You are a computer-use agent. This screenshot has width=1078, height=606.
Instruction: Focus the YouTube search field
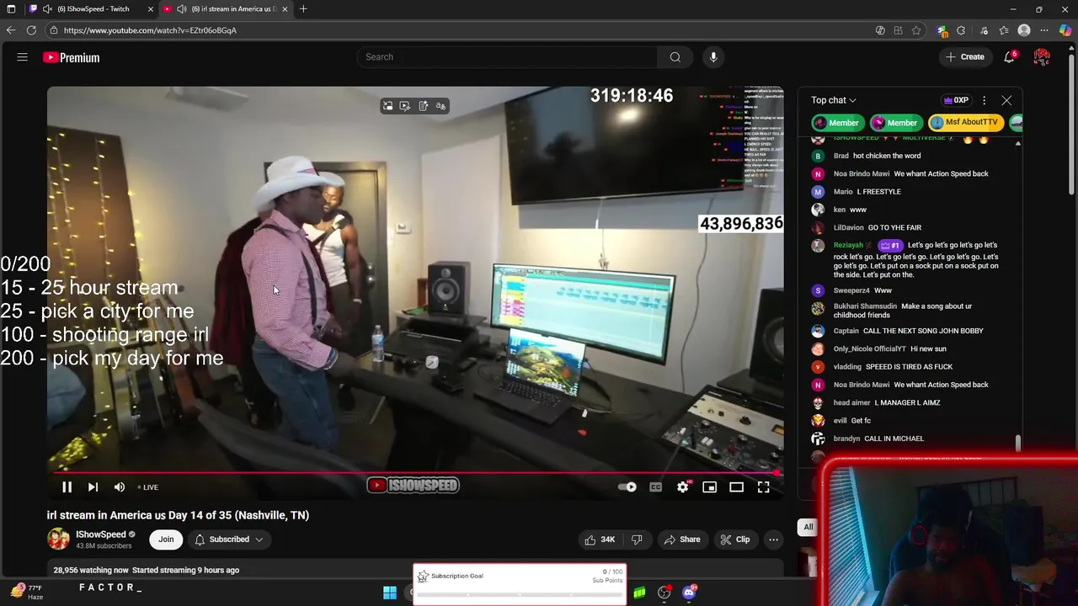click(508, 57)
